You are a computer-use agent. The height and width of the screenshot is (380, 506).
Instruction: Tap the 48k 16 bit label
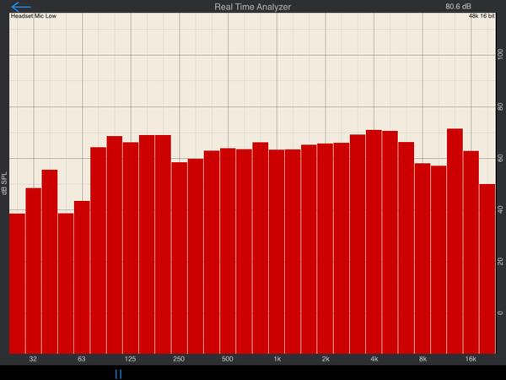click(x=482, y=16)
